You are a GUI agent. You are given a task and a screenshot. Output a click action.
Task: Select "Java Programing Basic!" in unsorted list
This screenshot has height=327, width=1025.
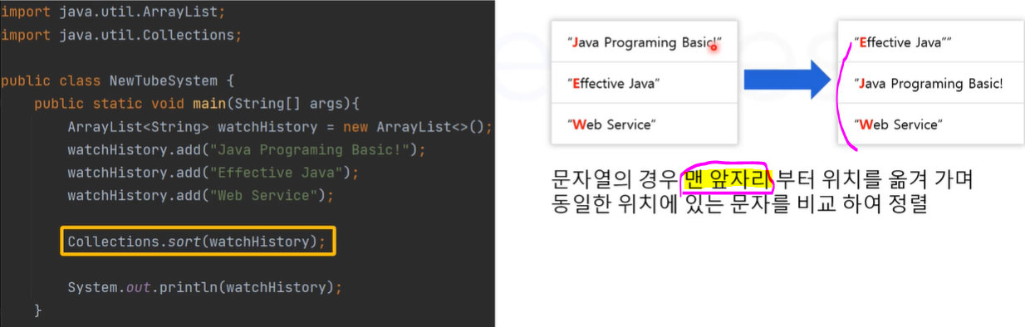[x=644, y=41]
